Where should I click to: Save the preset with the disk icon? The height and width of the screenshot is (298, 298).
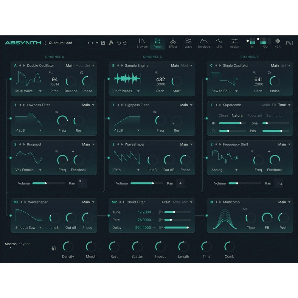(x=103, y=43)
